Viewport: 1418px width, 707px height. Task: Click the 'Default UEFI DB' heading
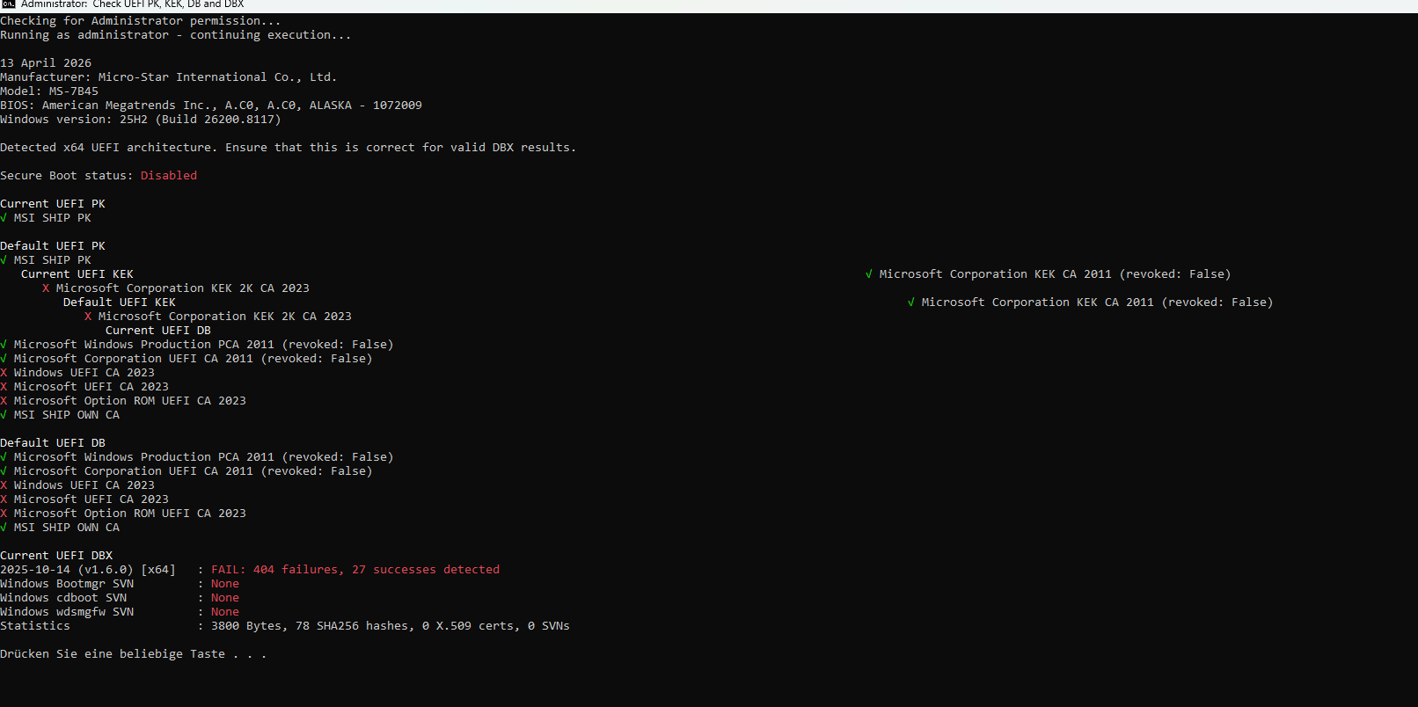[53, 443]
